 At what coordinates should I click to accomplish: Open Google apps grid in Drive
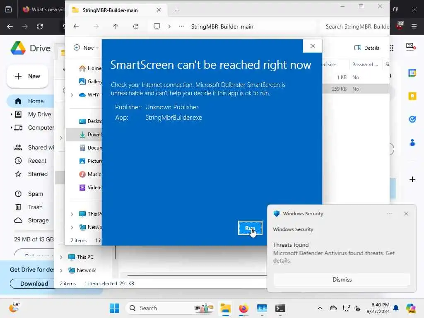[x=392, y=48]
